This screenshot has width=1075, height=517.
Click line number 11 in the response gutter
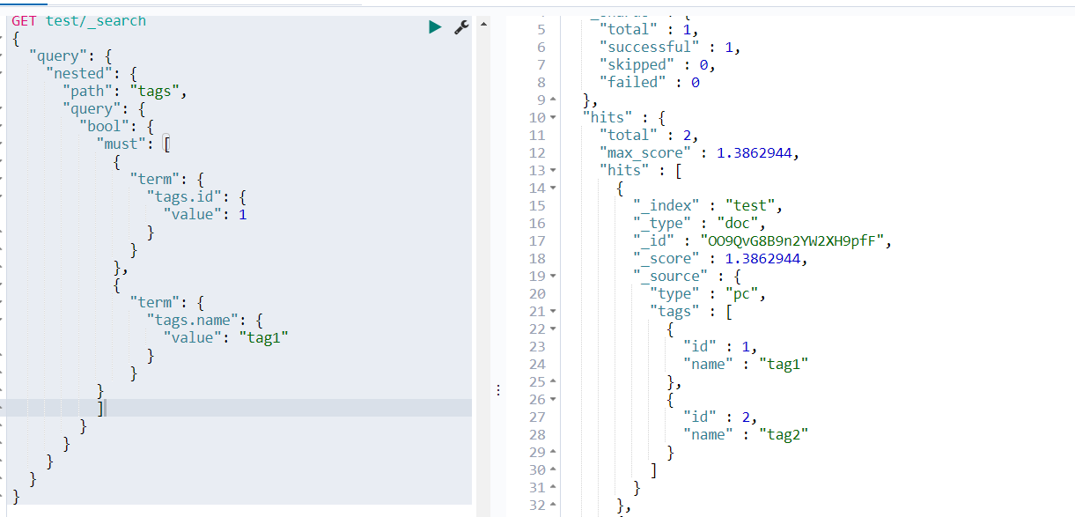(537, 135)
